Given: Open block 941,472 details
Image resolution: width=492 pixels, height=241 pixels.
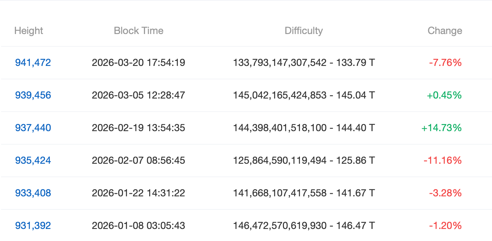Looking at the screenshot, I should (x=33, y=62).
